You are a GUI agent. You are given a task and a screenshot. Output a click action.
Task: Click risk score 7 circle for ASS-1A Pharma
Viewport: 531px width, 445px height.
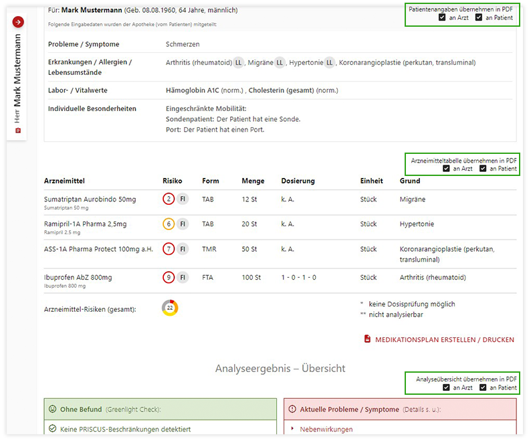coord(169,249)
